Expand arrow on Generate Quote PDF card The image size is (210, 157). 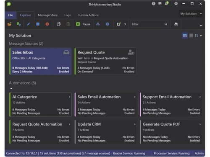coord(200,124)
